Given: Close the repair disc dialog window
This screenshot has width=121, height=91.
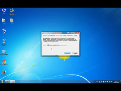Looking at the screenshot, I should (x=77, y=33).
